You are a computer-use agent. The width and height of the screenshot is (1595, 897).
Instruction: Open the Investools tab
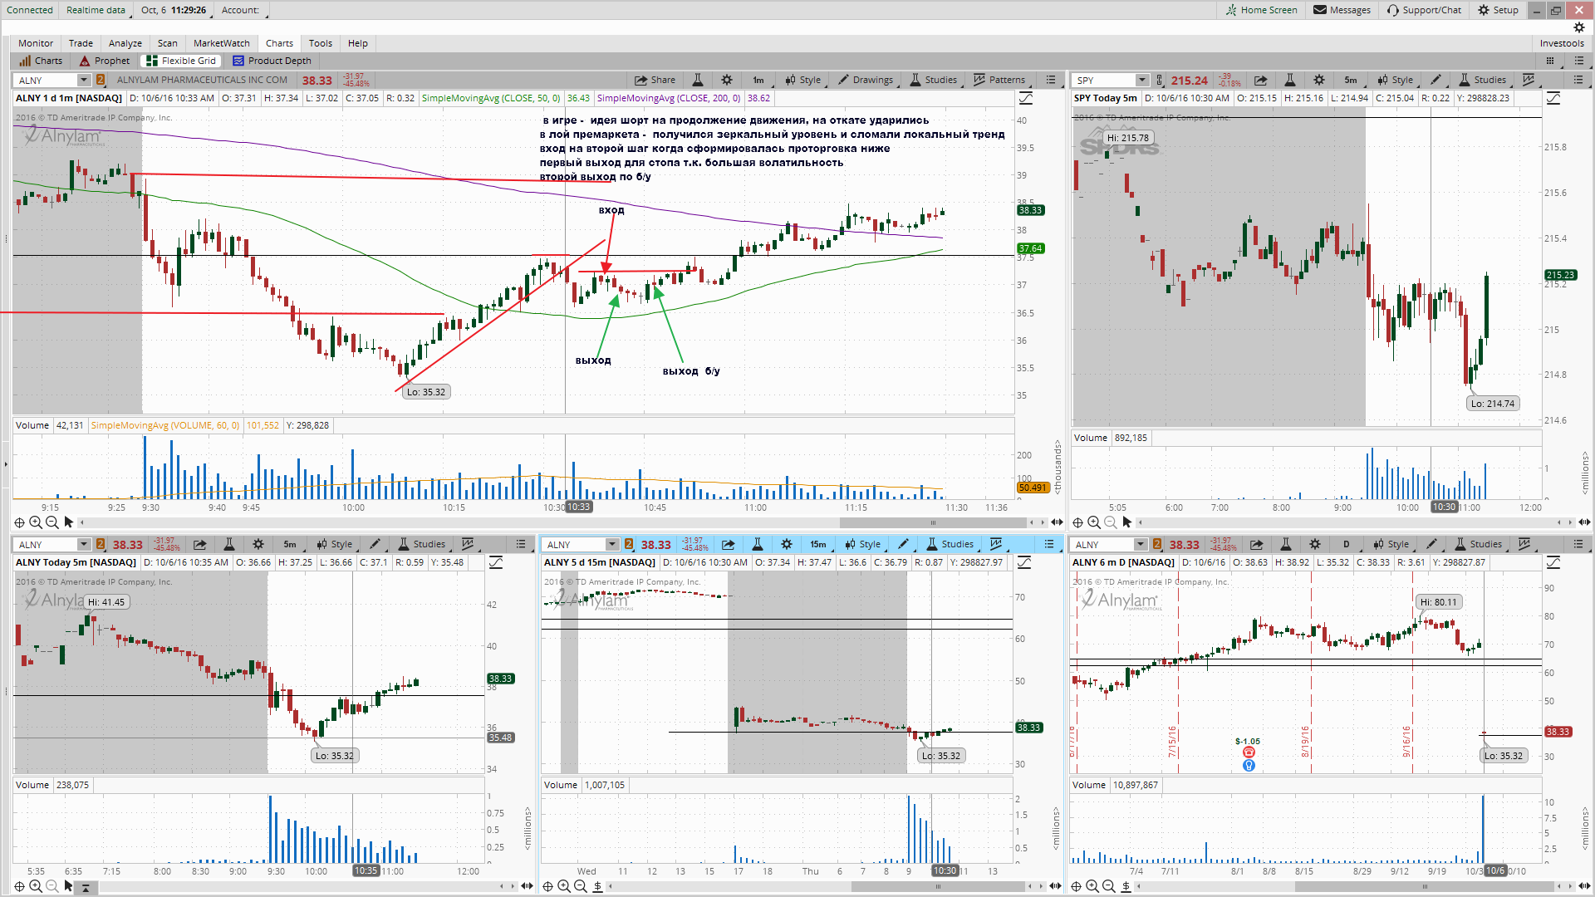[x=1562, y=43]
